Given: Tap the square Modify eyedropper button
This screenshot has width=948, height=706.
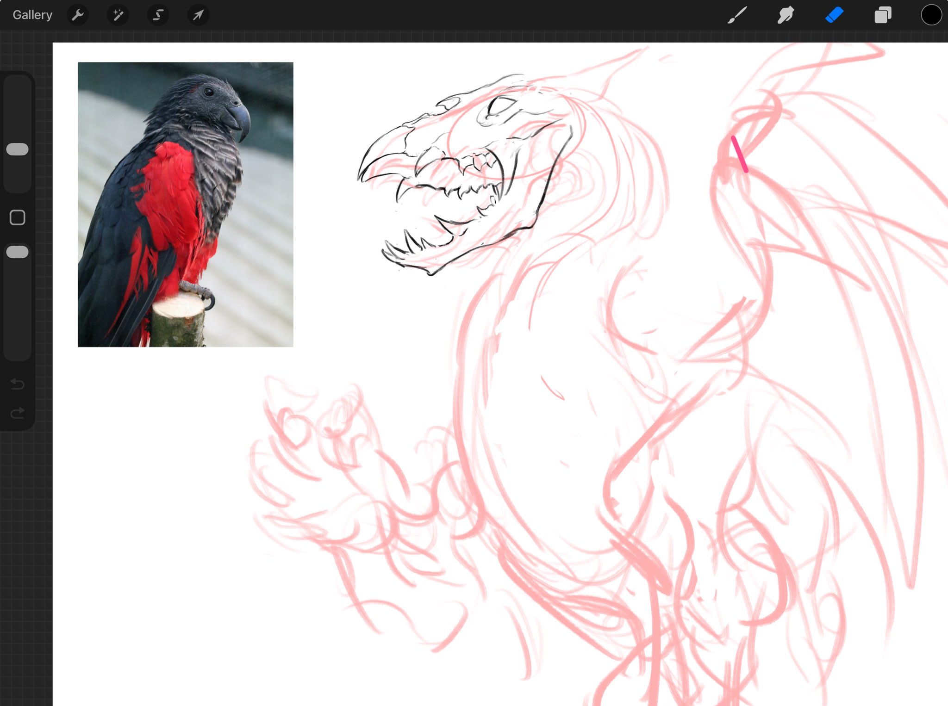Looking at the screenshot, I should coord(18,217).
